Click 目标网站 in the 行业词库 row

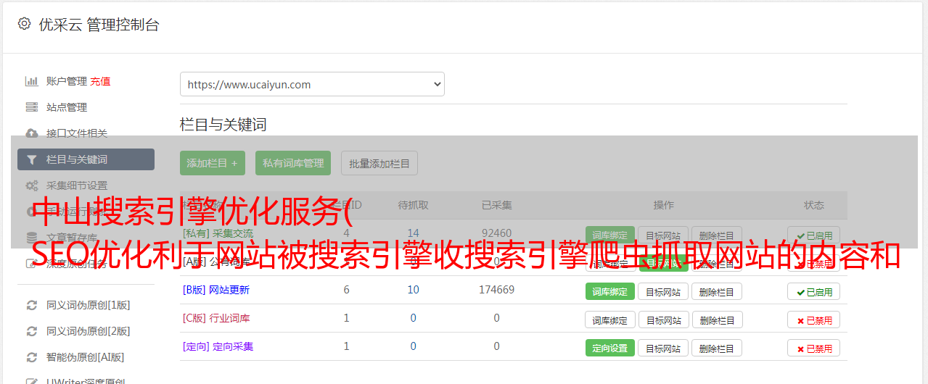pyautogui.click(x=664, y=320)
